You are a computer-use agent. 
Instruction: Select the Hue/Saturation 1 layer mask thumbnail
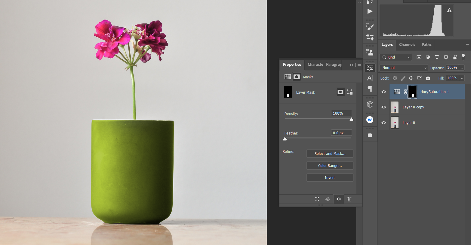pyautogui.click(x=413, y=92)
